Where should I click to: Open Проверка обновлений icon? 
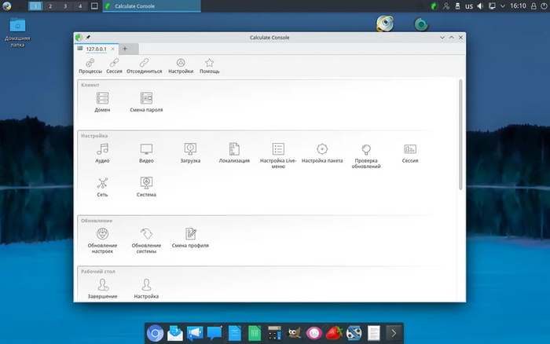pyautogui.click(x=366, y=149)
